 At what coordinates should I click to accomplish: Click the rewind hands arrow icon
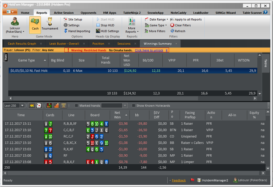coord(32,106)
